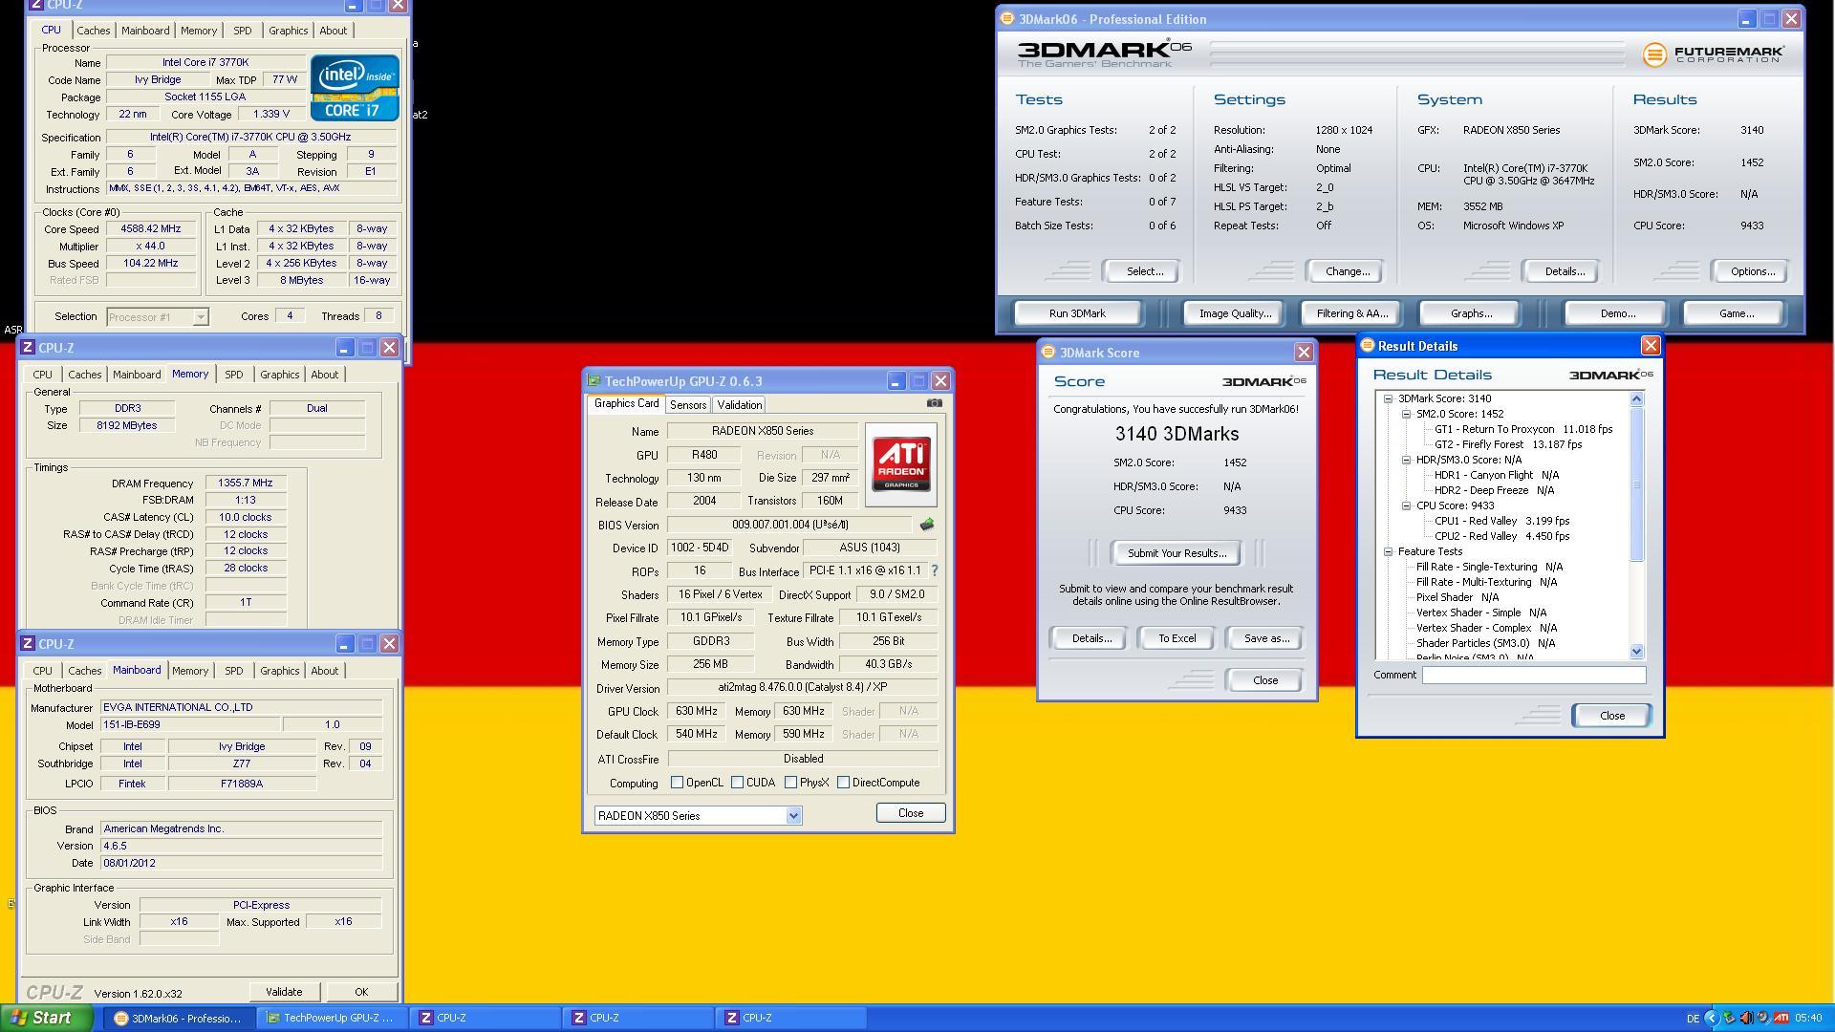Select CPU2 - Red Valley result row
Image resolution: width=1835 pixels, height=1032 pixels.
pos(1501,537)
